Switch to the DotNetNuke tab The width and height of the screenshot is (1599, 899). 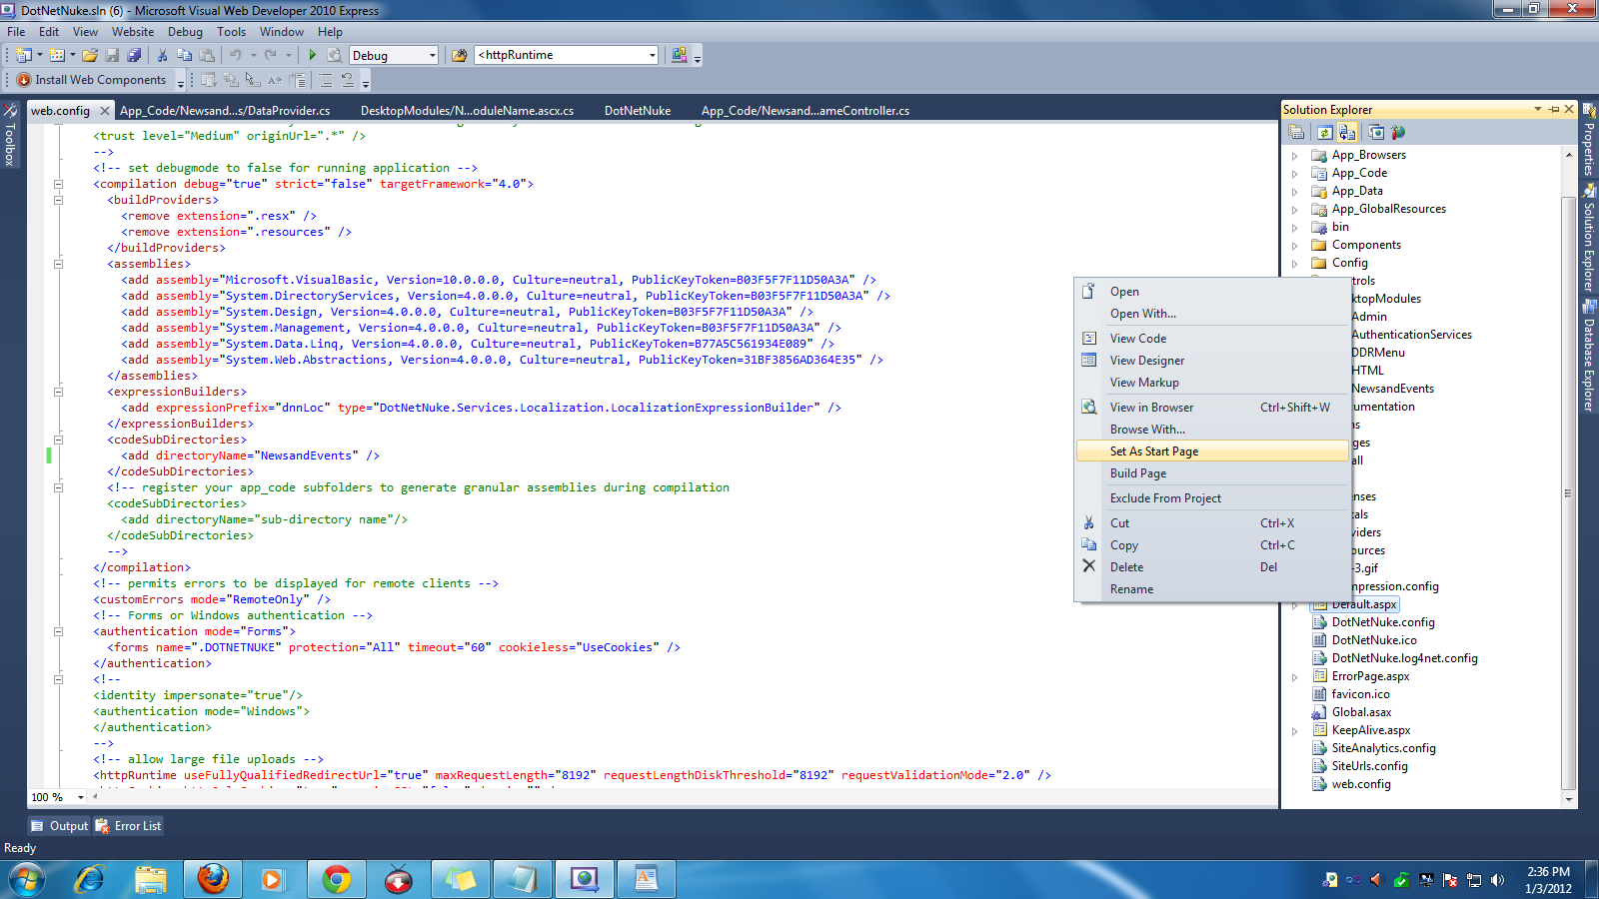coord(638,111)
